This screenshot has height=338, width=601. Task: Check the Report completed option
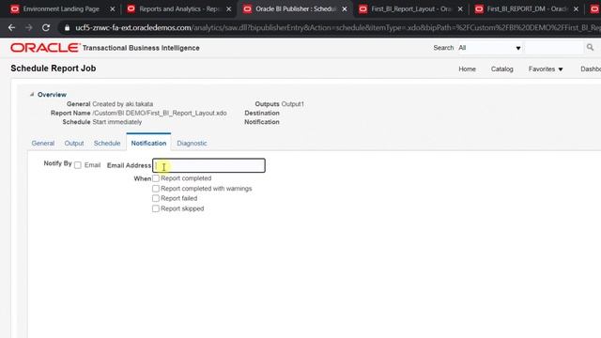point(156,178)
